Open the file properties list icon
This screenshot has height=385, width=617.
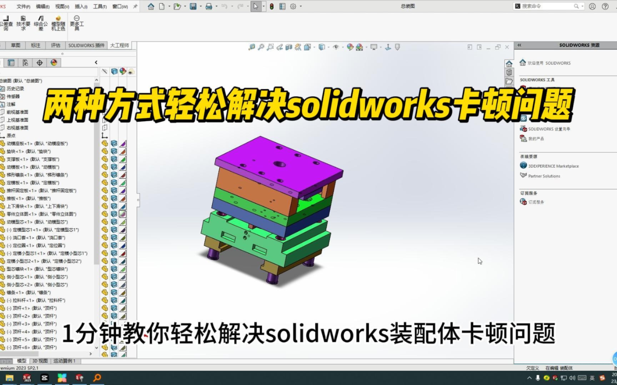[282, 6]
